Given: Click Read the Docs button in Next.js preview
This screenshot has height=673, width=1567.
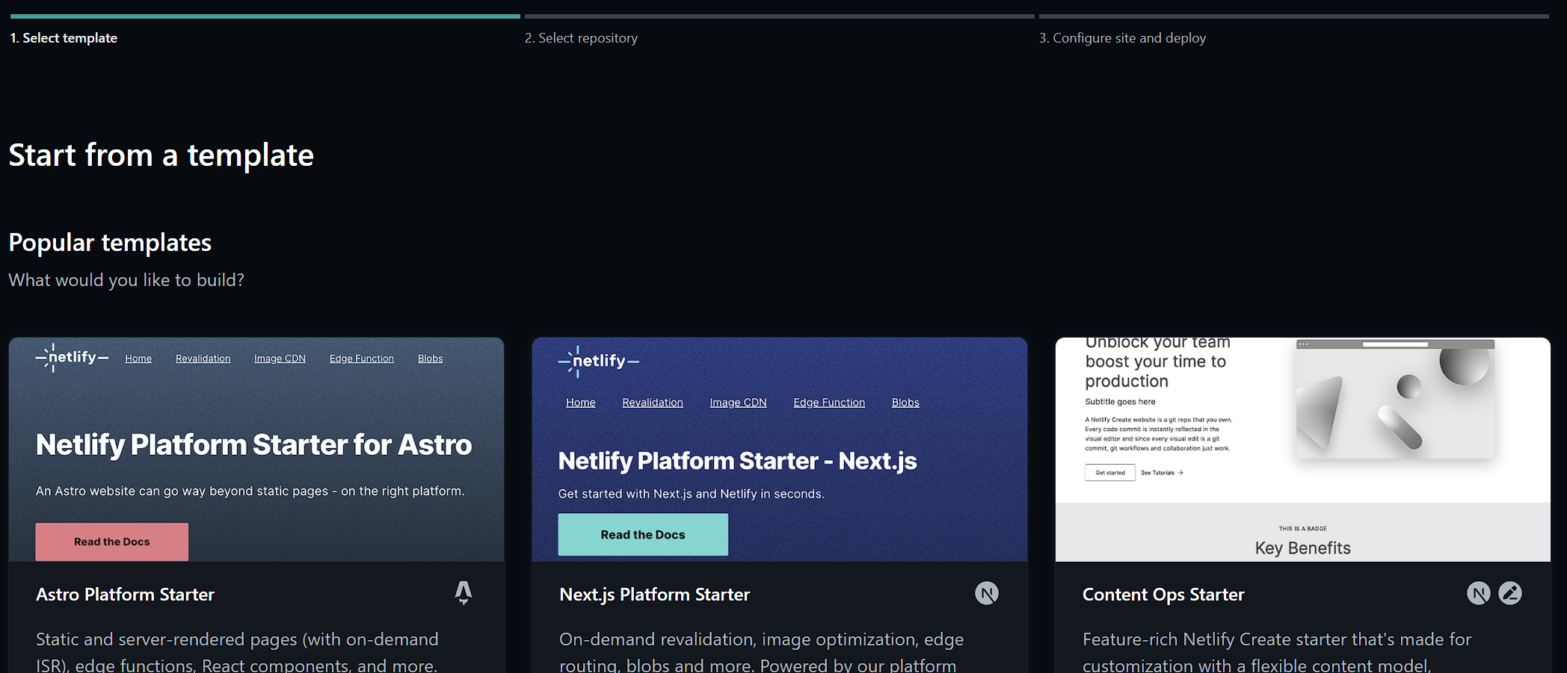Looking at the screenshot, I should click(643, 535).
